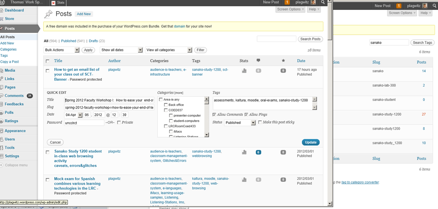438x209 pixels.
Task: Toggle the Allow Comments checkbox
Action: (214, 115)
